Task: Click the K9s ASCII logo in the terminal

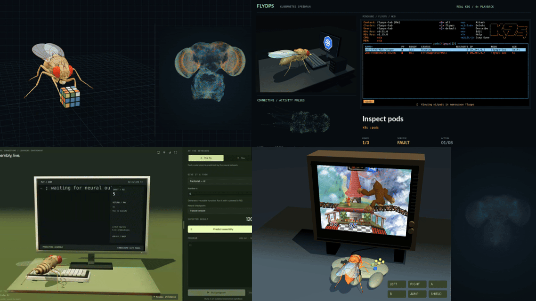Action: tap(509, 31)
